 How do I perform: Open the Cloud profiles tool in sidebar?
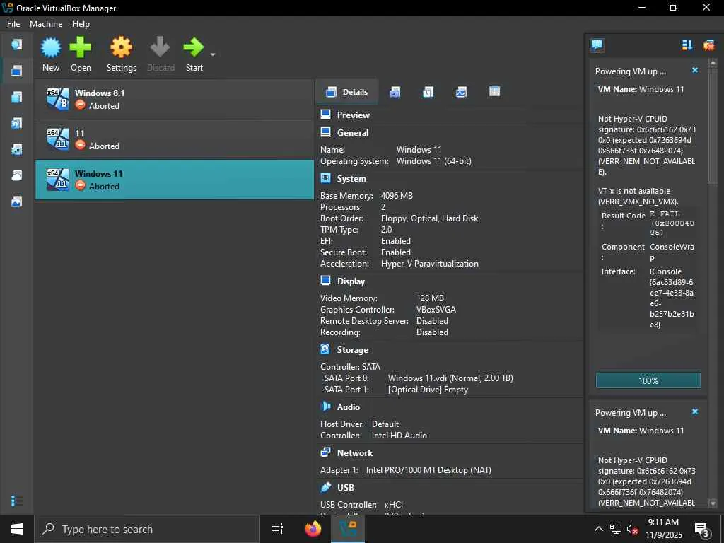(17, 175)
